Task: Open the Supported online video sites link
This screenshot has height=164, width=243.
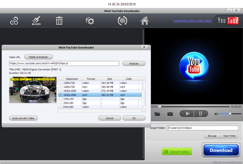Action: click(192, 21)
